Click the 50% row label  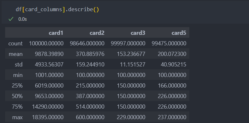[17, 96]
